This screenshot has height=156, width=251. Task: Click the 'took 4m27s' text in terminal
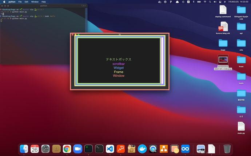tap(50, 16)
